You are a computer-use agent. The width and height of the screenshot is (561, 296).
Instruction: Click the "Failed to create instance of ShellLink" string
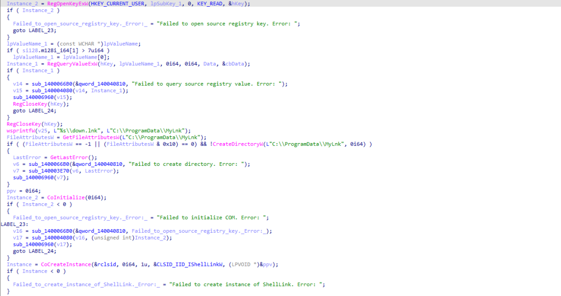245,285
